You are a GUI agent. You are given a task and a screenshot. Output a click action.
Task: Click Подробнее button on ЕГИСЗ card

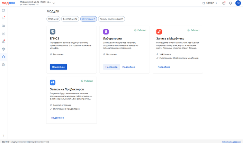(x=58, y=67)
